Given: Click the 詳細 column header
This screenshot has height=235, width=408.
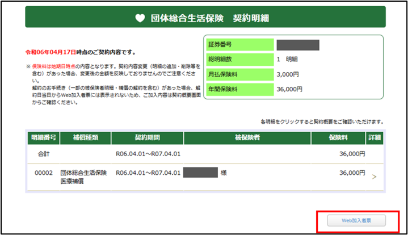Looking at the screenshot, I should 375,137.
